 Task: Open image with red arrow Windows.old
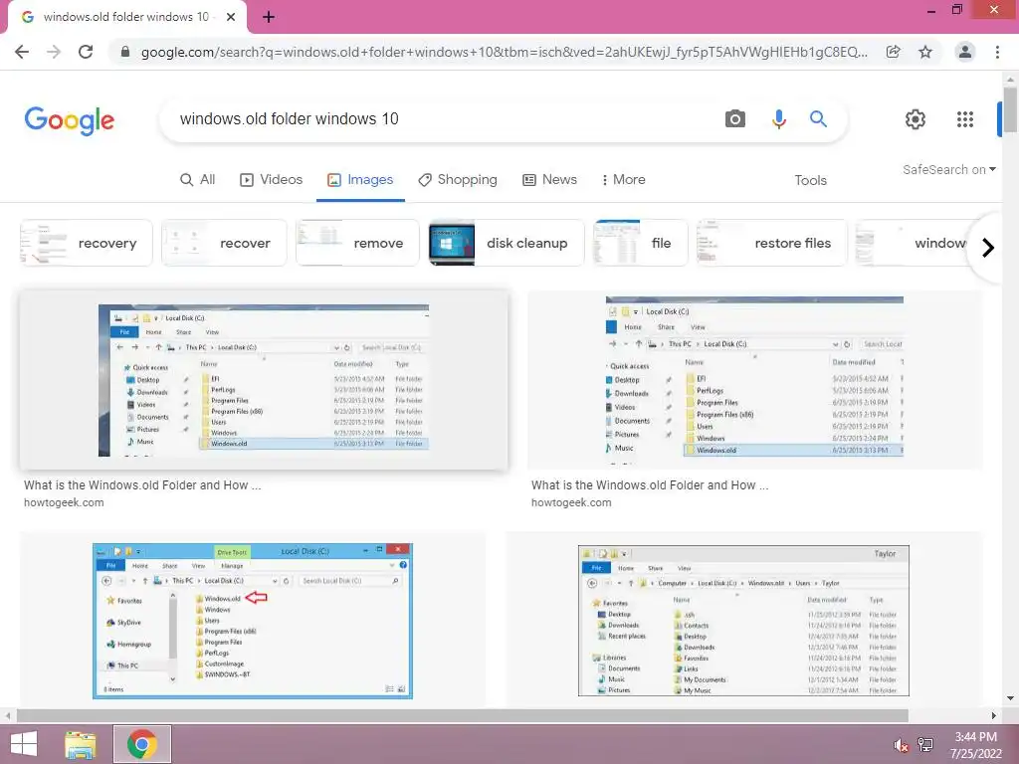pyautogui.click(x=253, y=621)
